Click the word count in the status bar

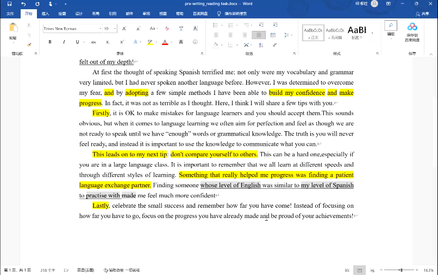[48, 270]
